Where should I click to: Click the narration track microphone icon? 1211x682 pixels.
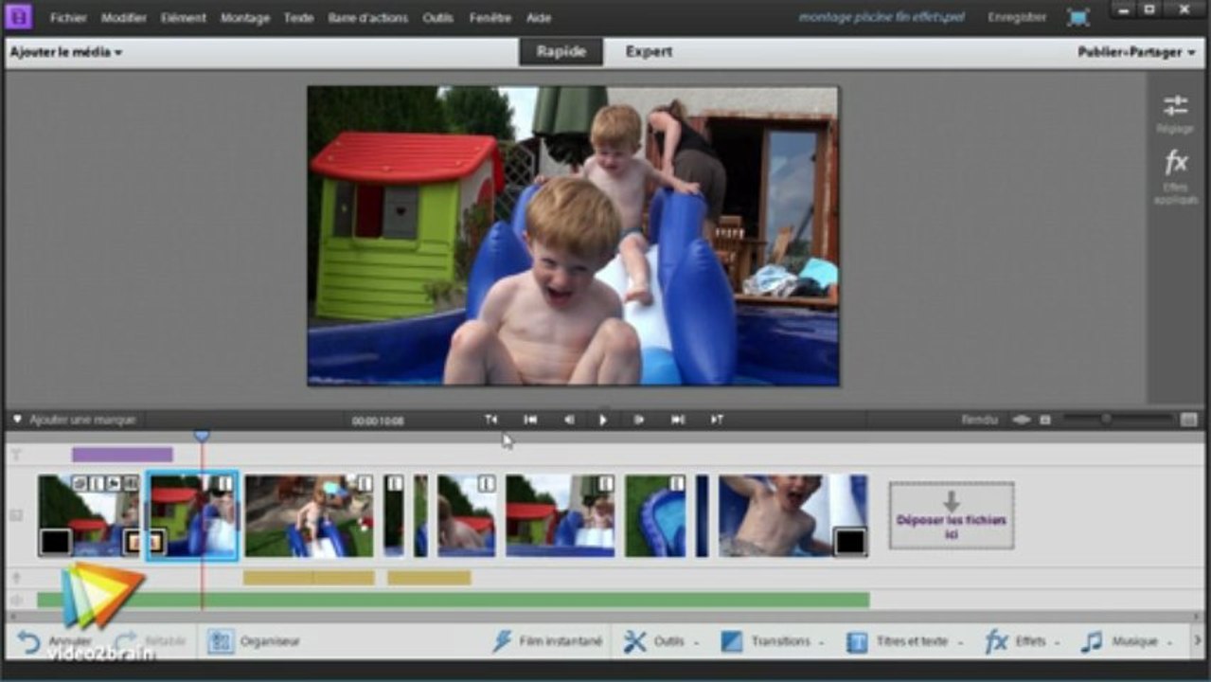(16, 577)
